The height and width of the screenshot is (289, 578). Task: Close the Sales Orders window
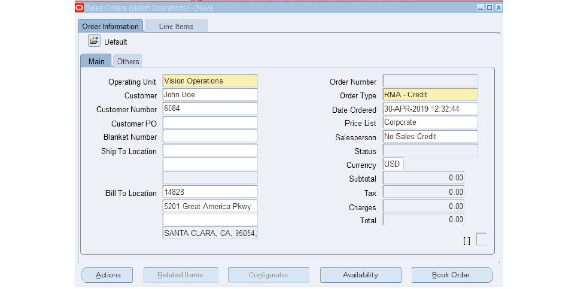498,8
